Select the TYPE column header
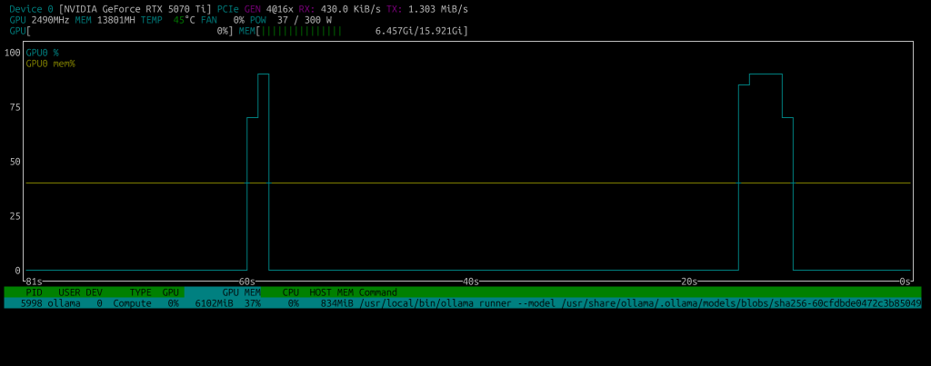Screen dimensions: 931x366 tap(140, 292)
